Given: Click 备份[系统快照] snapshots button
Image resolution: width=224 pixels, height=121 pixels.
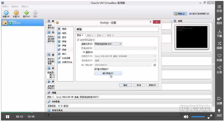Looking at the screenshot, I should click(x=199, y=14).
